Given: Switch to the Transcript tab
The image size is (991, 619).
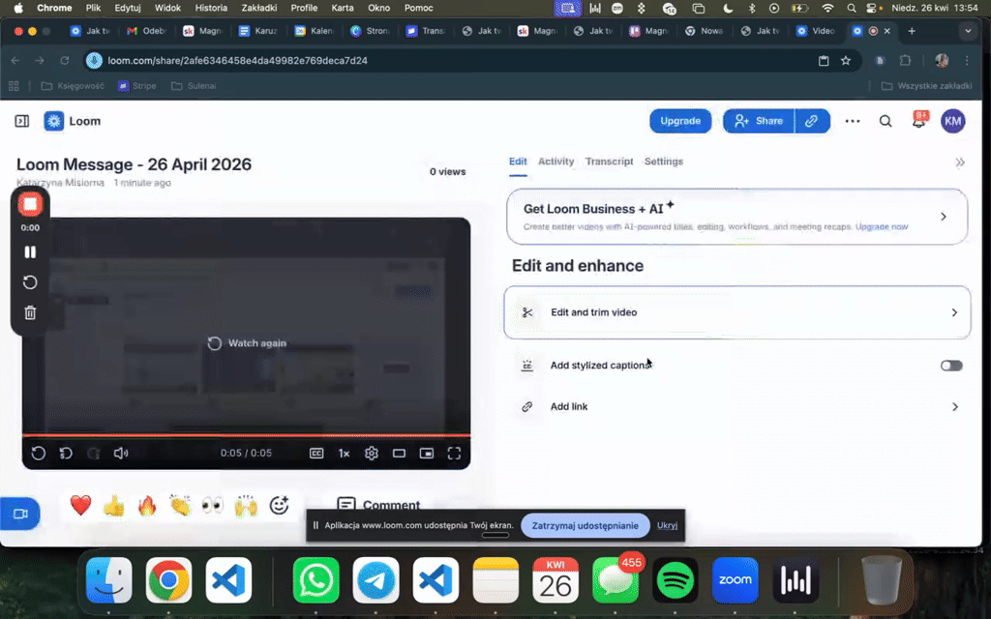Looking at the screenshot, I should pyautogui.click(x=610, y=162).
